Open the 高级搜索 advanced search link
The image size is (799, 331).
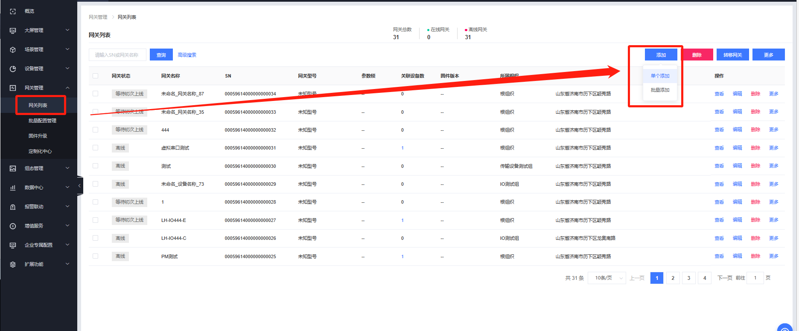click(x=187, y=55)
